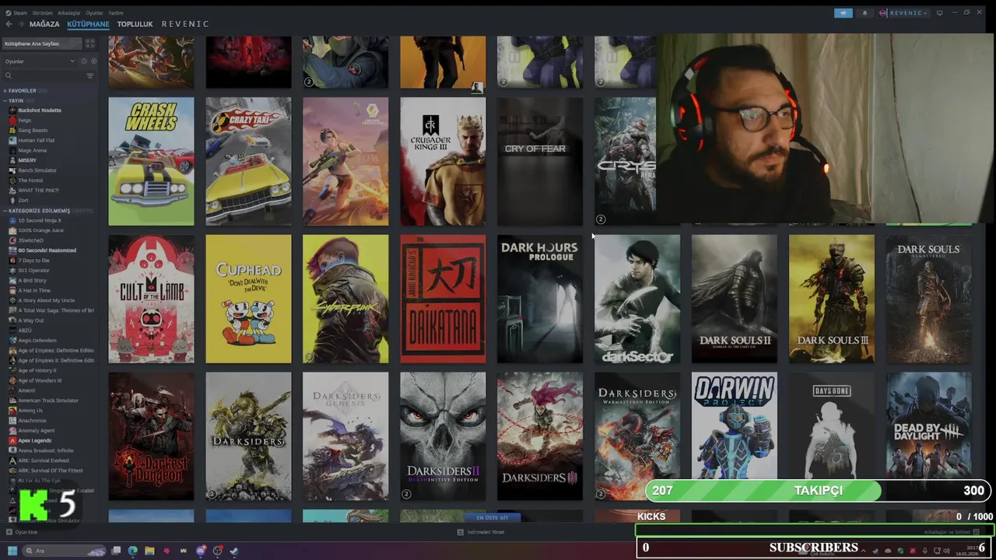Click the EN ÜSTE GİT button
The height and width of the screenshot is (560, 996).
pos(492,517)
